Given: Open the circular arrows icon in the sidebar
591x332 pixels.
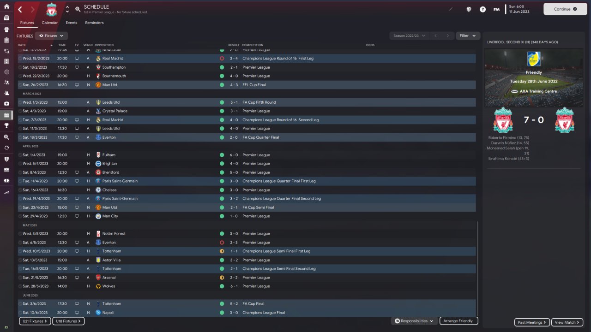Looking at the screenshot, I should pyautogui.click(x=6, y=148).
